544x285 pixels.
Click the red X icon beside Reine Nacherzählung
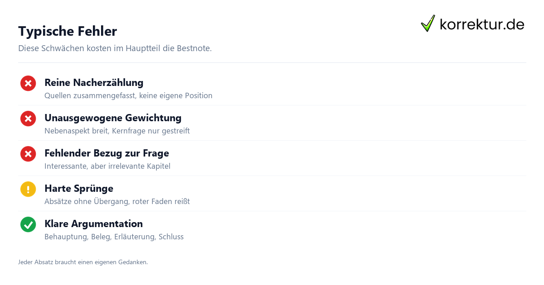(x=28, y=83)
